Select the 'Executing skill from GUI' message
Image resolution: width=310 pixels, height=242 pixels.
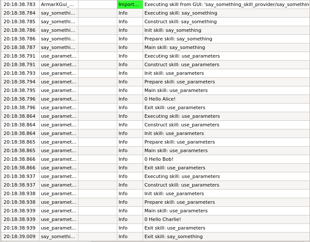tap(226, 4)
